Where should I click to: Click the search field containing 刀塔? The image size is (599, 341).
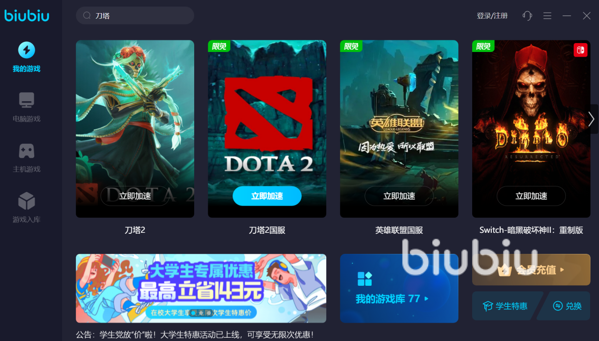tap(135, 15)
